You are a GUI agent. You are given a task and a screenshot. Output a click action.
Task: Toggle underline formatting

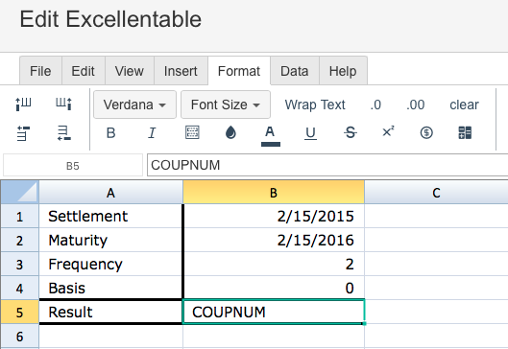(310, 133)
